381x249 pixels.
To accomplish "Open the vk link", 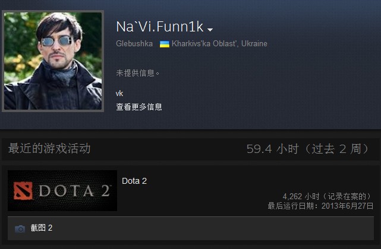I will tap(119, 93).
